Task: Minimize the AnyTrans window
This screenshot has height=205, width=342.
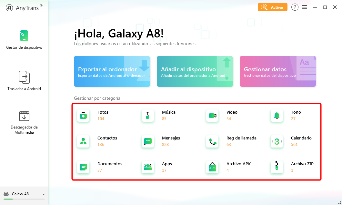Action: coord(315,7)
